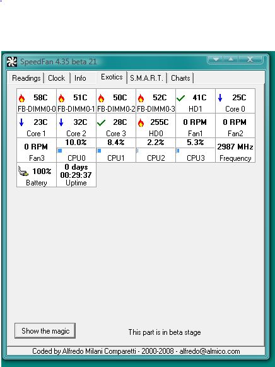
Task: Click the SpeedFan fan icon in title bar
Action: pos(12,62)
